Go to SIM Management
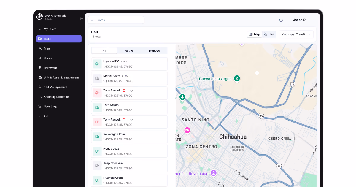The image size is (356, 187). 59,87
